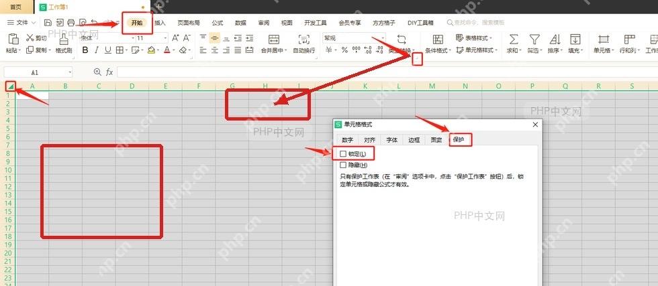The width and height of the screenshot is (658, 286).
Task: Click the fx insert function icon
Action: 109,72
